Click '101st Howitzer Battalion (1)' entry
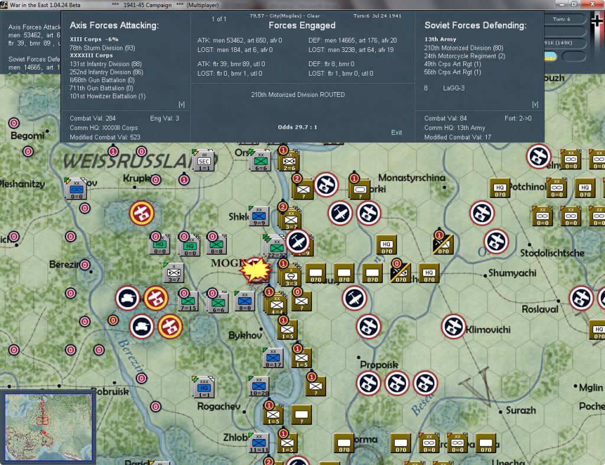Viewport: 605px width, 465px height. [x=108, y=96]
